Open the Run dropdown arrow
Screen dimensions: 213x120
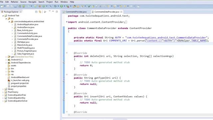[x=64, y=6]
